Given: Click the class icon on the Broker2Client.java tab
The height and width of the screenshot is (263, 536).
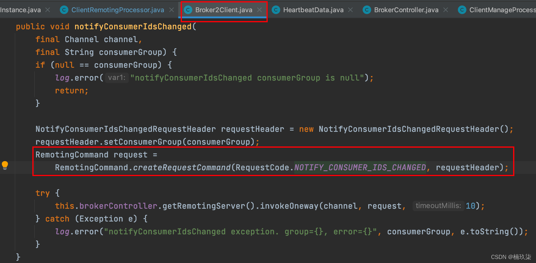Looking at the screenshot, I should coord(188,10).
